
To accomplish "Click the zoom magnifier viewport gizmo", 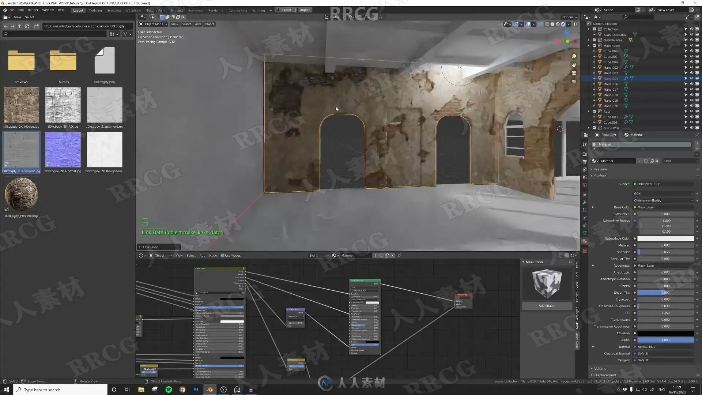I will (x=574, y=56).
